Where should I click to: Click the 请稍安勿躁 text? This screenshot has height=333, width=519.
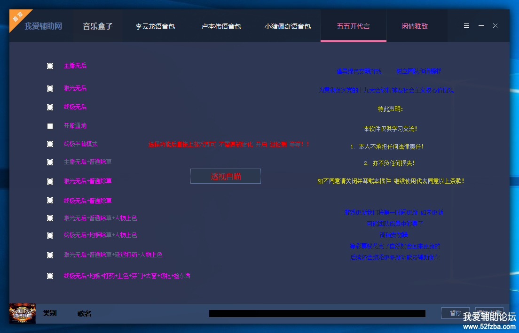point(394,235)
